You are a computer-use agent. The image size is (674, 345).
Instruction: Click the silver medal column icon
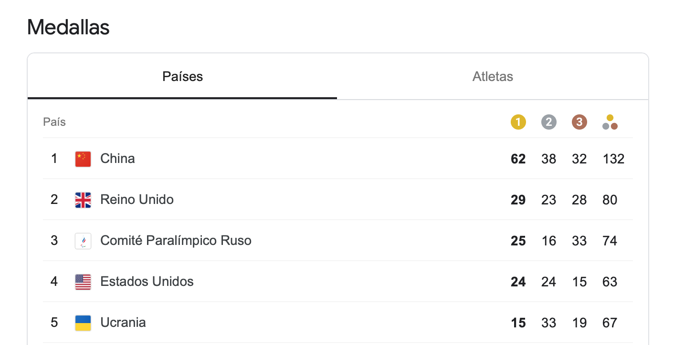[549, 122]
